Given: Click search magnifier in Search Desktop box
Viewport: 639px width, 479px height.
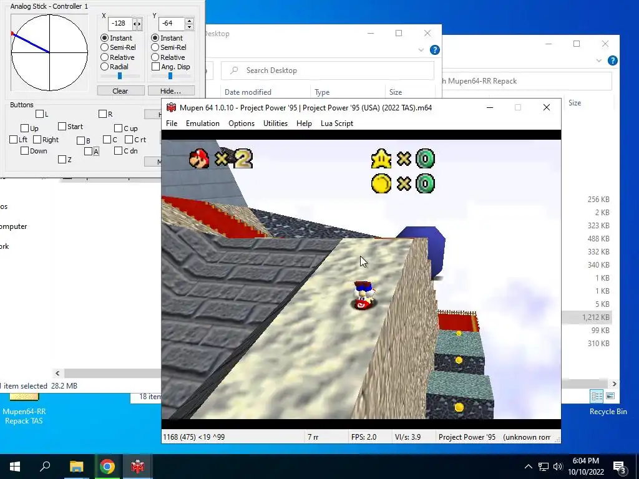Looking at the screenshot, I should (x=235, y=70).
